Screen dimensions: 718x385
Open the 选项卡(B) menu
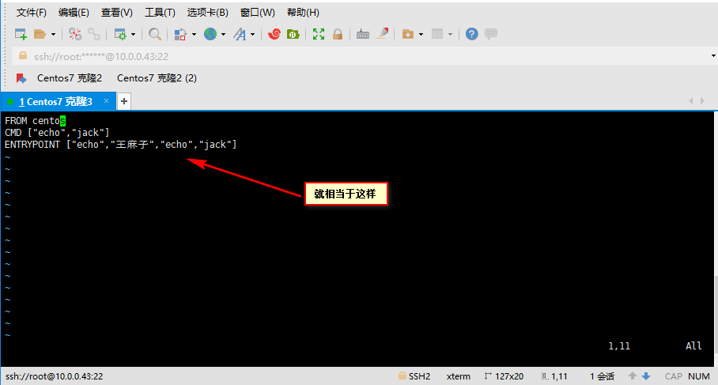click(207, 13)
